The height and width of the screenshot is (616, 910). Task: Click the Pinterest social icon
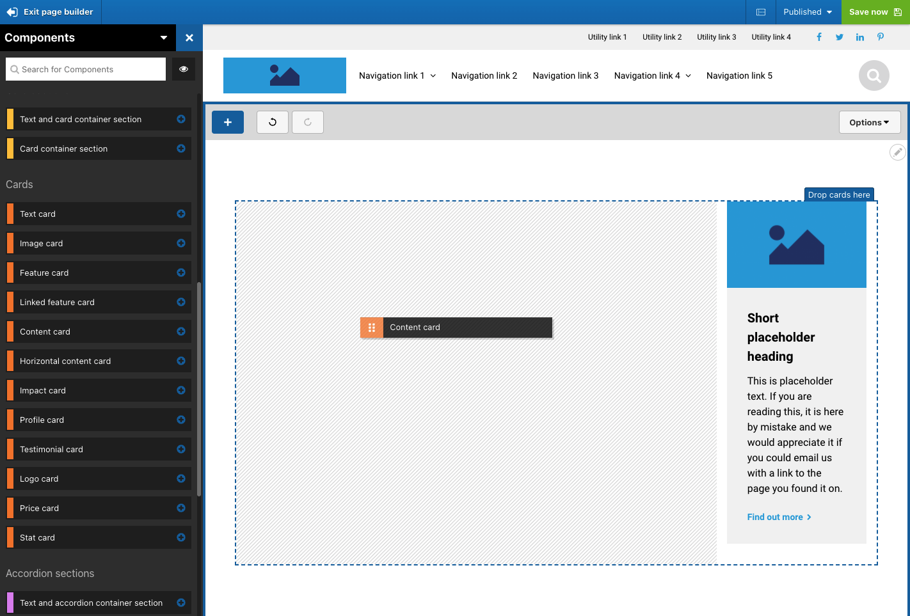(x=881, y=37)
